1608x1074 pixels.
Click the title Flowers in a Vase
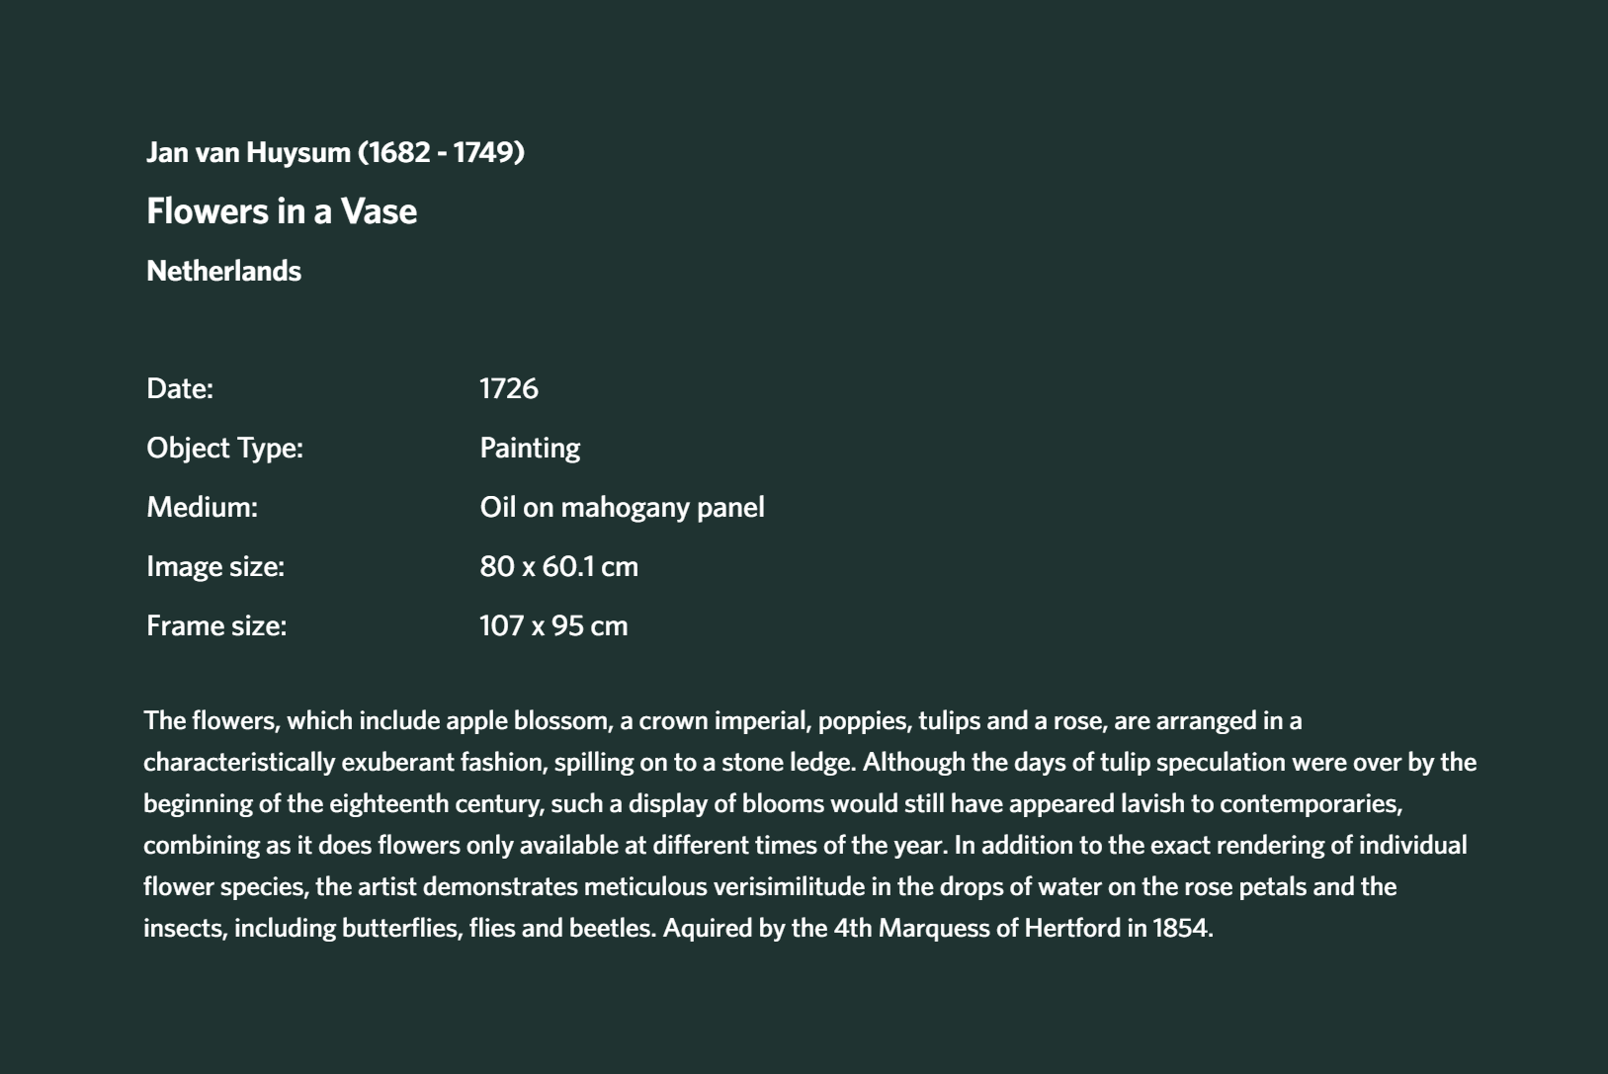click(282, 210)
